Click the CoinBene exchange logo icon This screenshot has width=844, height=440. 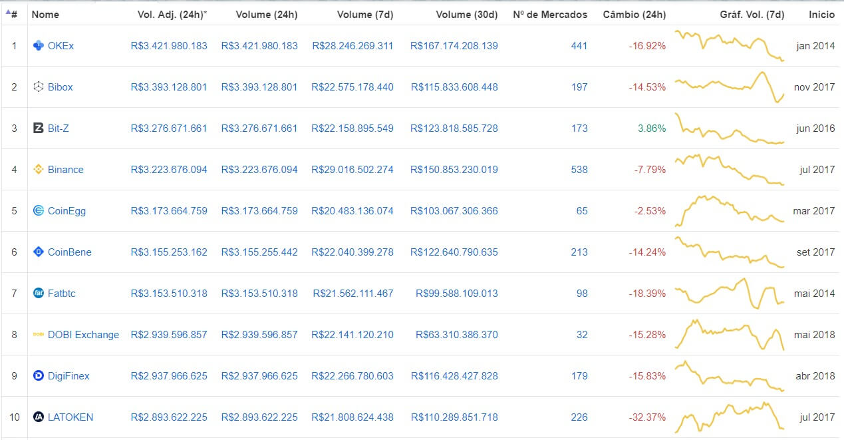pyautogui.click(x=39, y=252)
